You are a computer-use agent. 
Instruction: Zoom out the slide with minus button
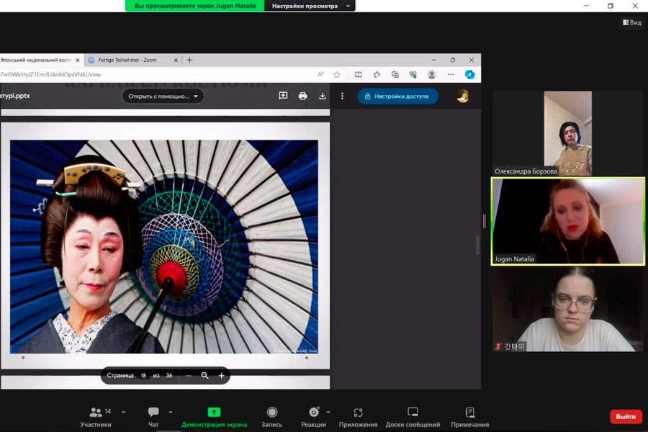(x=189, y=375)
